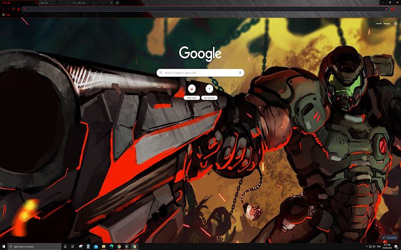Click the taskbar search box

34,246
